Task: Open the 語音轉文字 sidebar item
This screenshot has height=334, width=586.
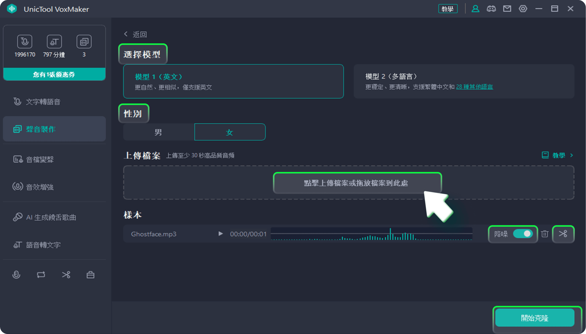Action: (x=54, y=245)
